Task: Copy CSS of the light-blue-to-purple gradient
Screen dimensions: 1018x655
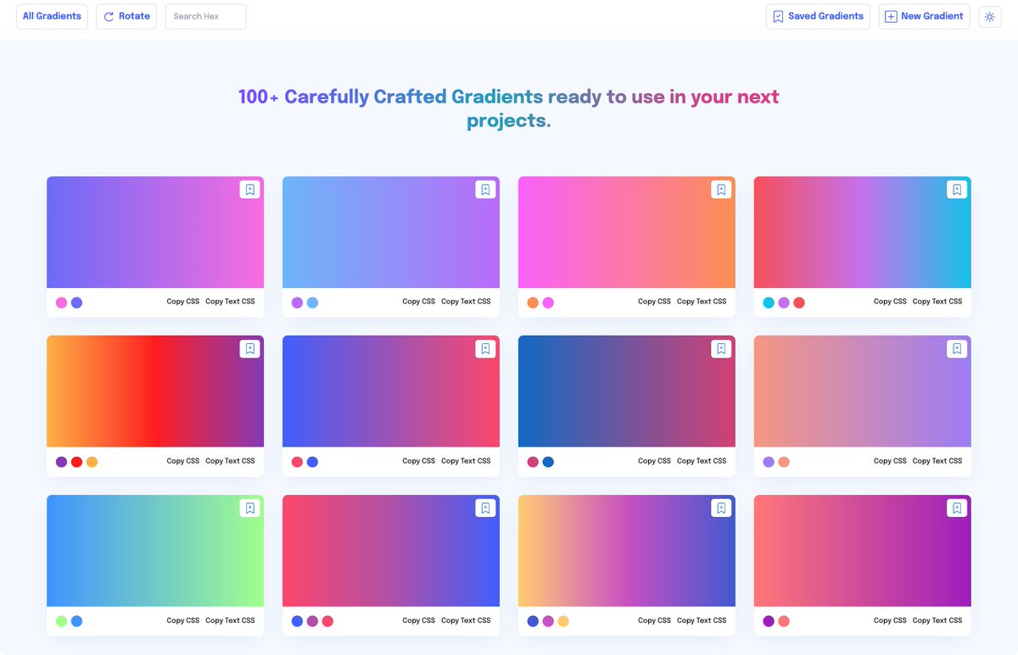Action: tap(419, 302)
